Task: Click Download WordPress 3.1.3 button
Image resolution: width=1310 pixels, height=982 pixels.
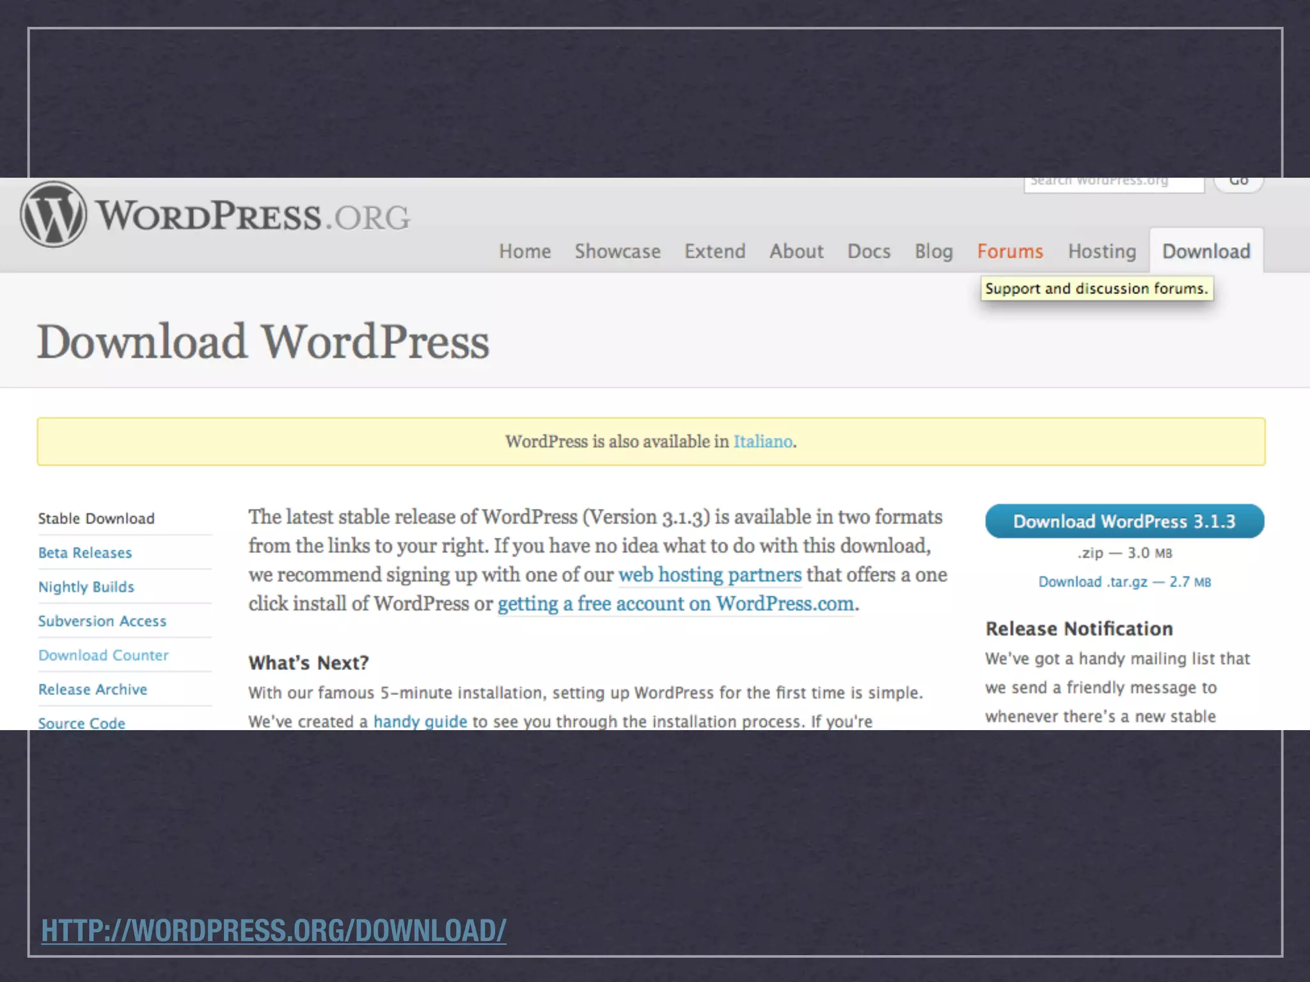Action: coord(1125,521)
